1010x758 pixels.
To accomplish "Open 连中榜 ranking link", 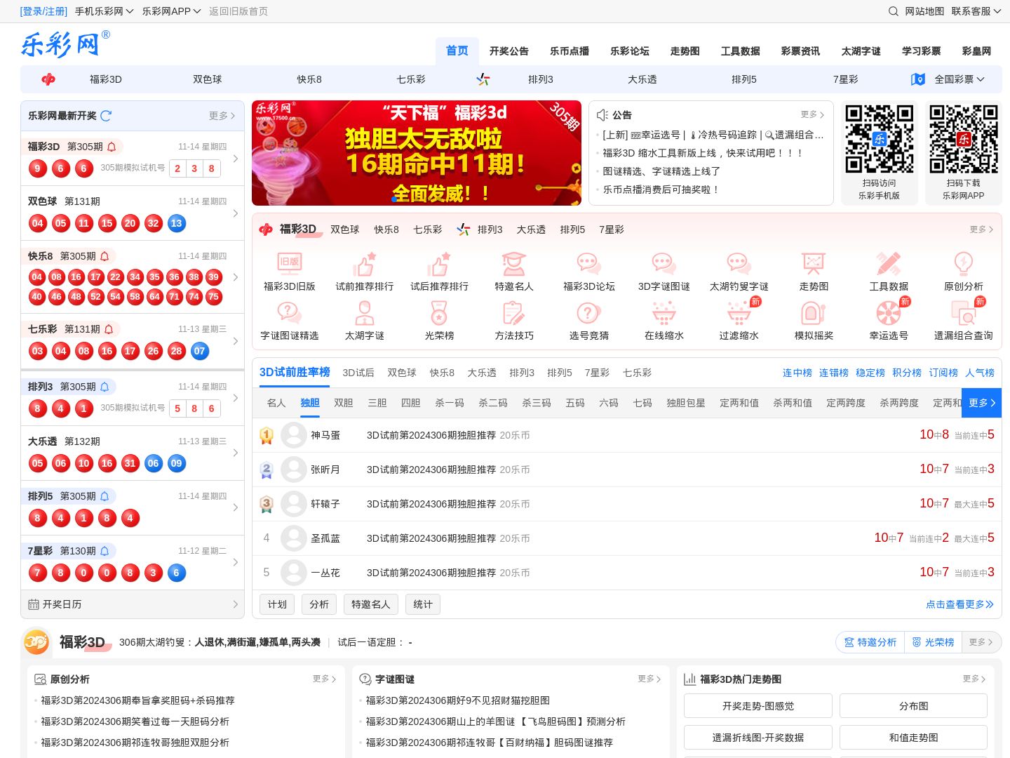I will pyautogui.click(x=797, y=373).
